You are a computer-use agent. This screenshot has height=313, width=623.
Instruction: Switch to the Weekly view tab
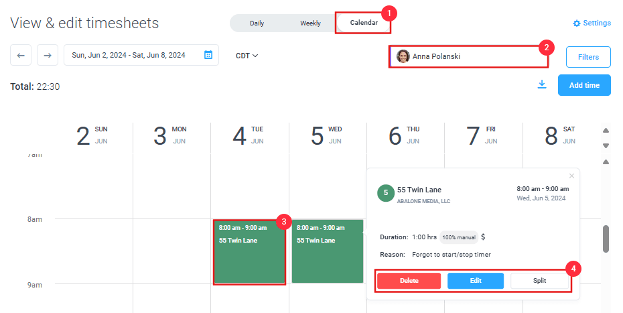tap(310, 23)
